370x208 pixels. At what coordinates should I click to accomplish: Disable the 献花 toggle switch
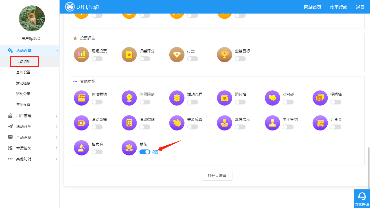145,152
